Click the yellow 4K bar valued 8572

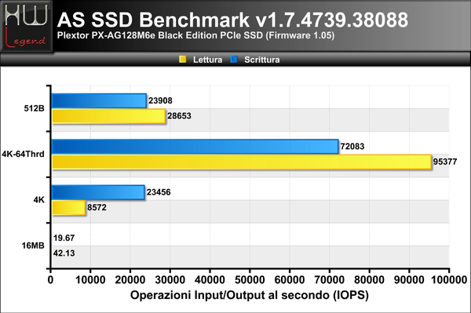tap(69, 208)
